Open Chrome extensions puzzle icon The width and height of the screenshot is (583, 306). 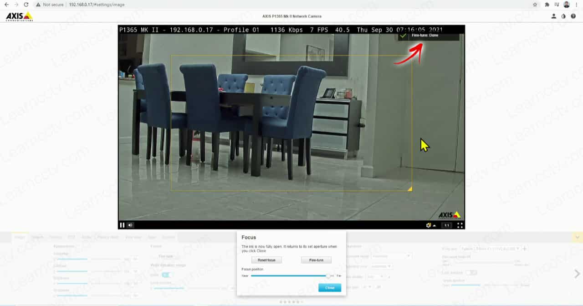(547, 5)
